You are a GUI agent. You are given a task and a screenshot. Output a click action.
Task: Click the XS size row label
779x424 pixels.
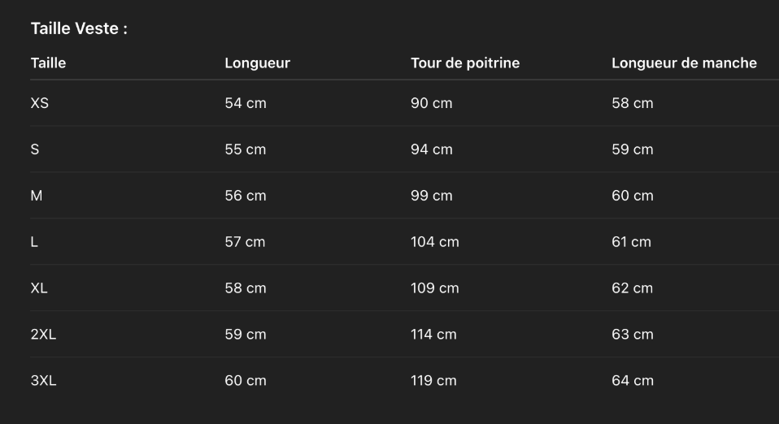40,103
